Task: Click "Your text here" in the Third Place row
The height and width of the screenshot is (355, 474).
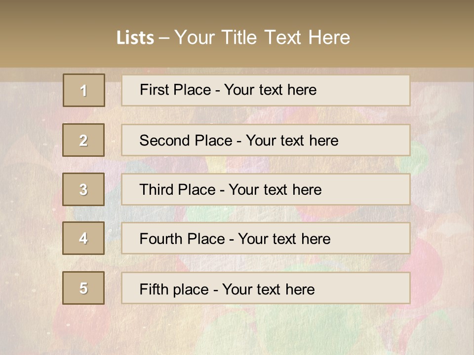Action: (x=275, y=190)
